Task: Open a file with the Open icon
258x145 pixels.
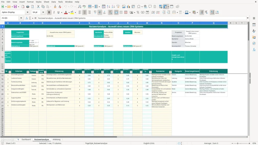Action: click(9, 7)
